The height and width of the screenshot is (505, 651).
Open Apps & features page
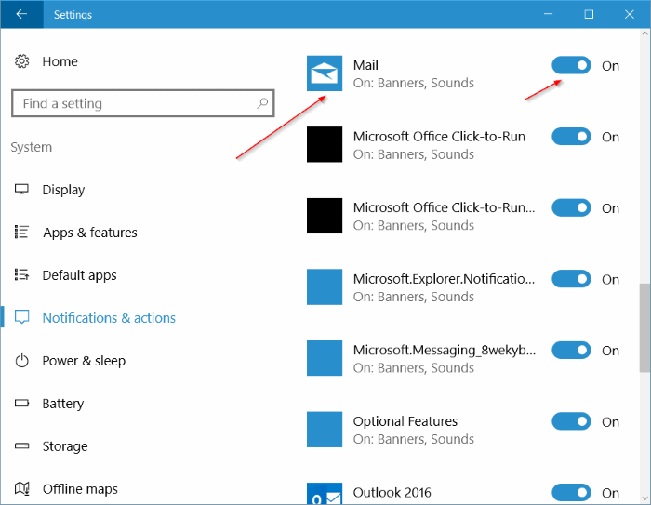[90, 233]
